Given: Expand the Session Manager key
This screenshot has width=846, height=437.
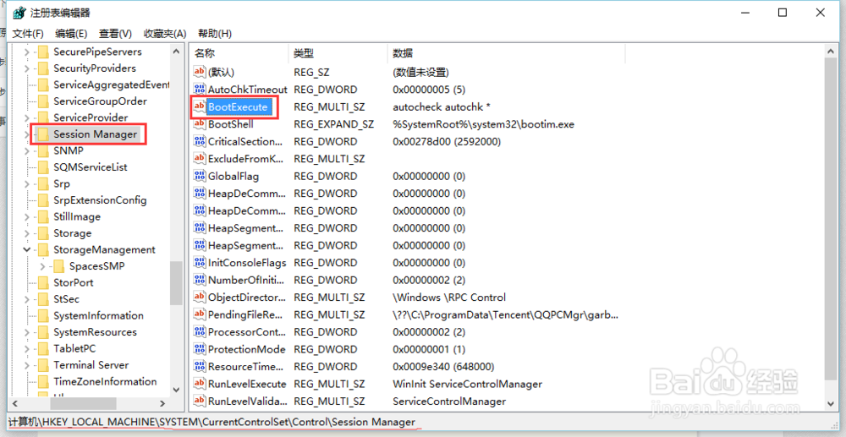Looking at the screenshot, I should [27, 134].
